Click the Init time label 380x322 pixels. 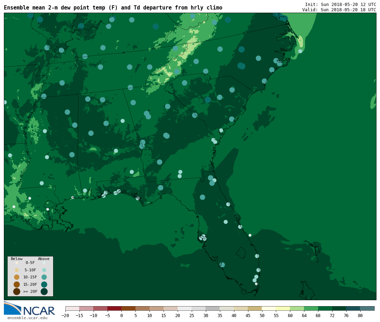[340, 4]
